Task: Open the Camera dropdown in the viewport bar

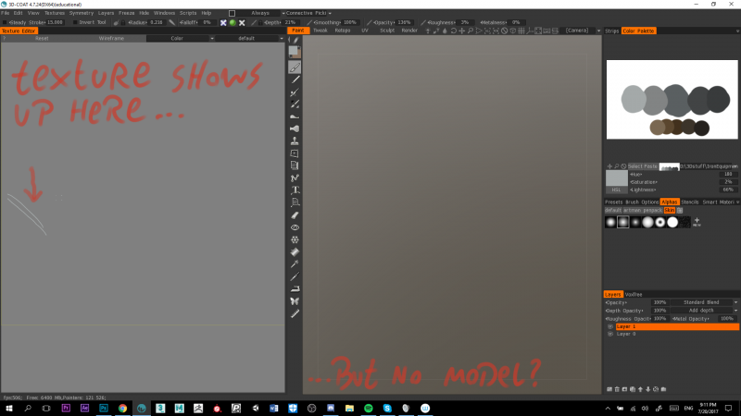Action: (580, 31)
